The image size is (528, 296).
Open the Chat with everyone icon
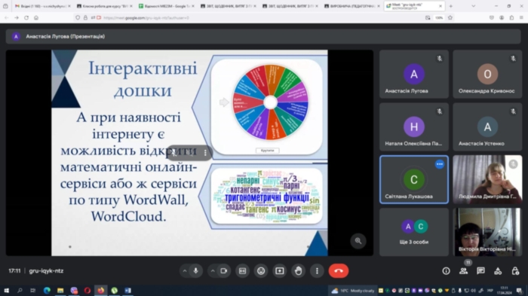(481, 271)
